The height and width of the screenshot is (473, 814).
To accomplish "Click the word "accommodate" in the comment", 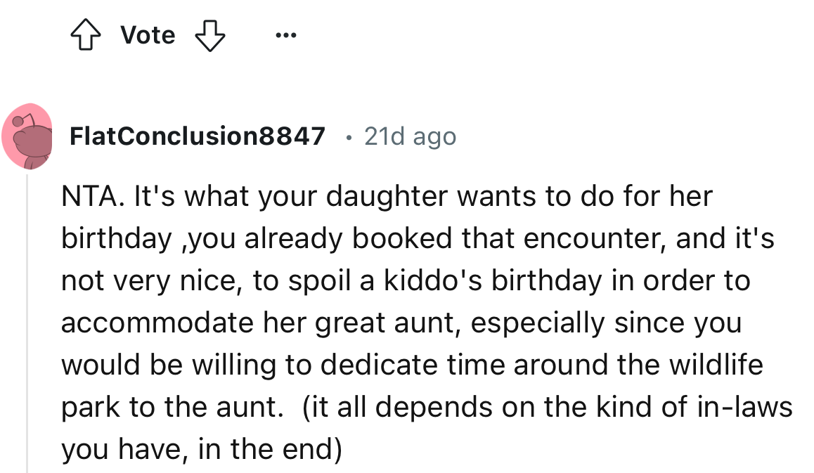I will click(x=157, y=323).
